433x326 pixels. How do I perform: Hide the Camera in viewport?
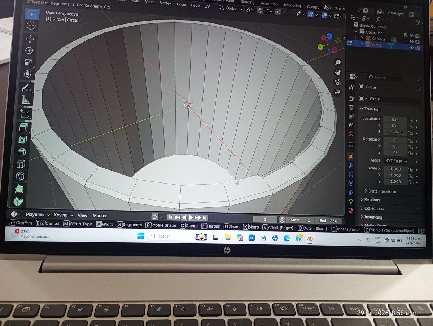[411, 41]
